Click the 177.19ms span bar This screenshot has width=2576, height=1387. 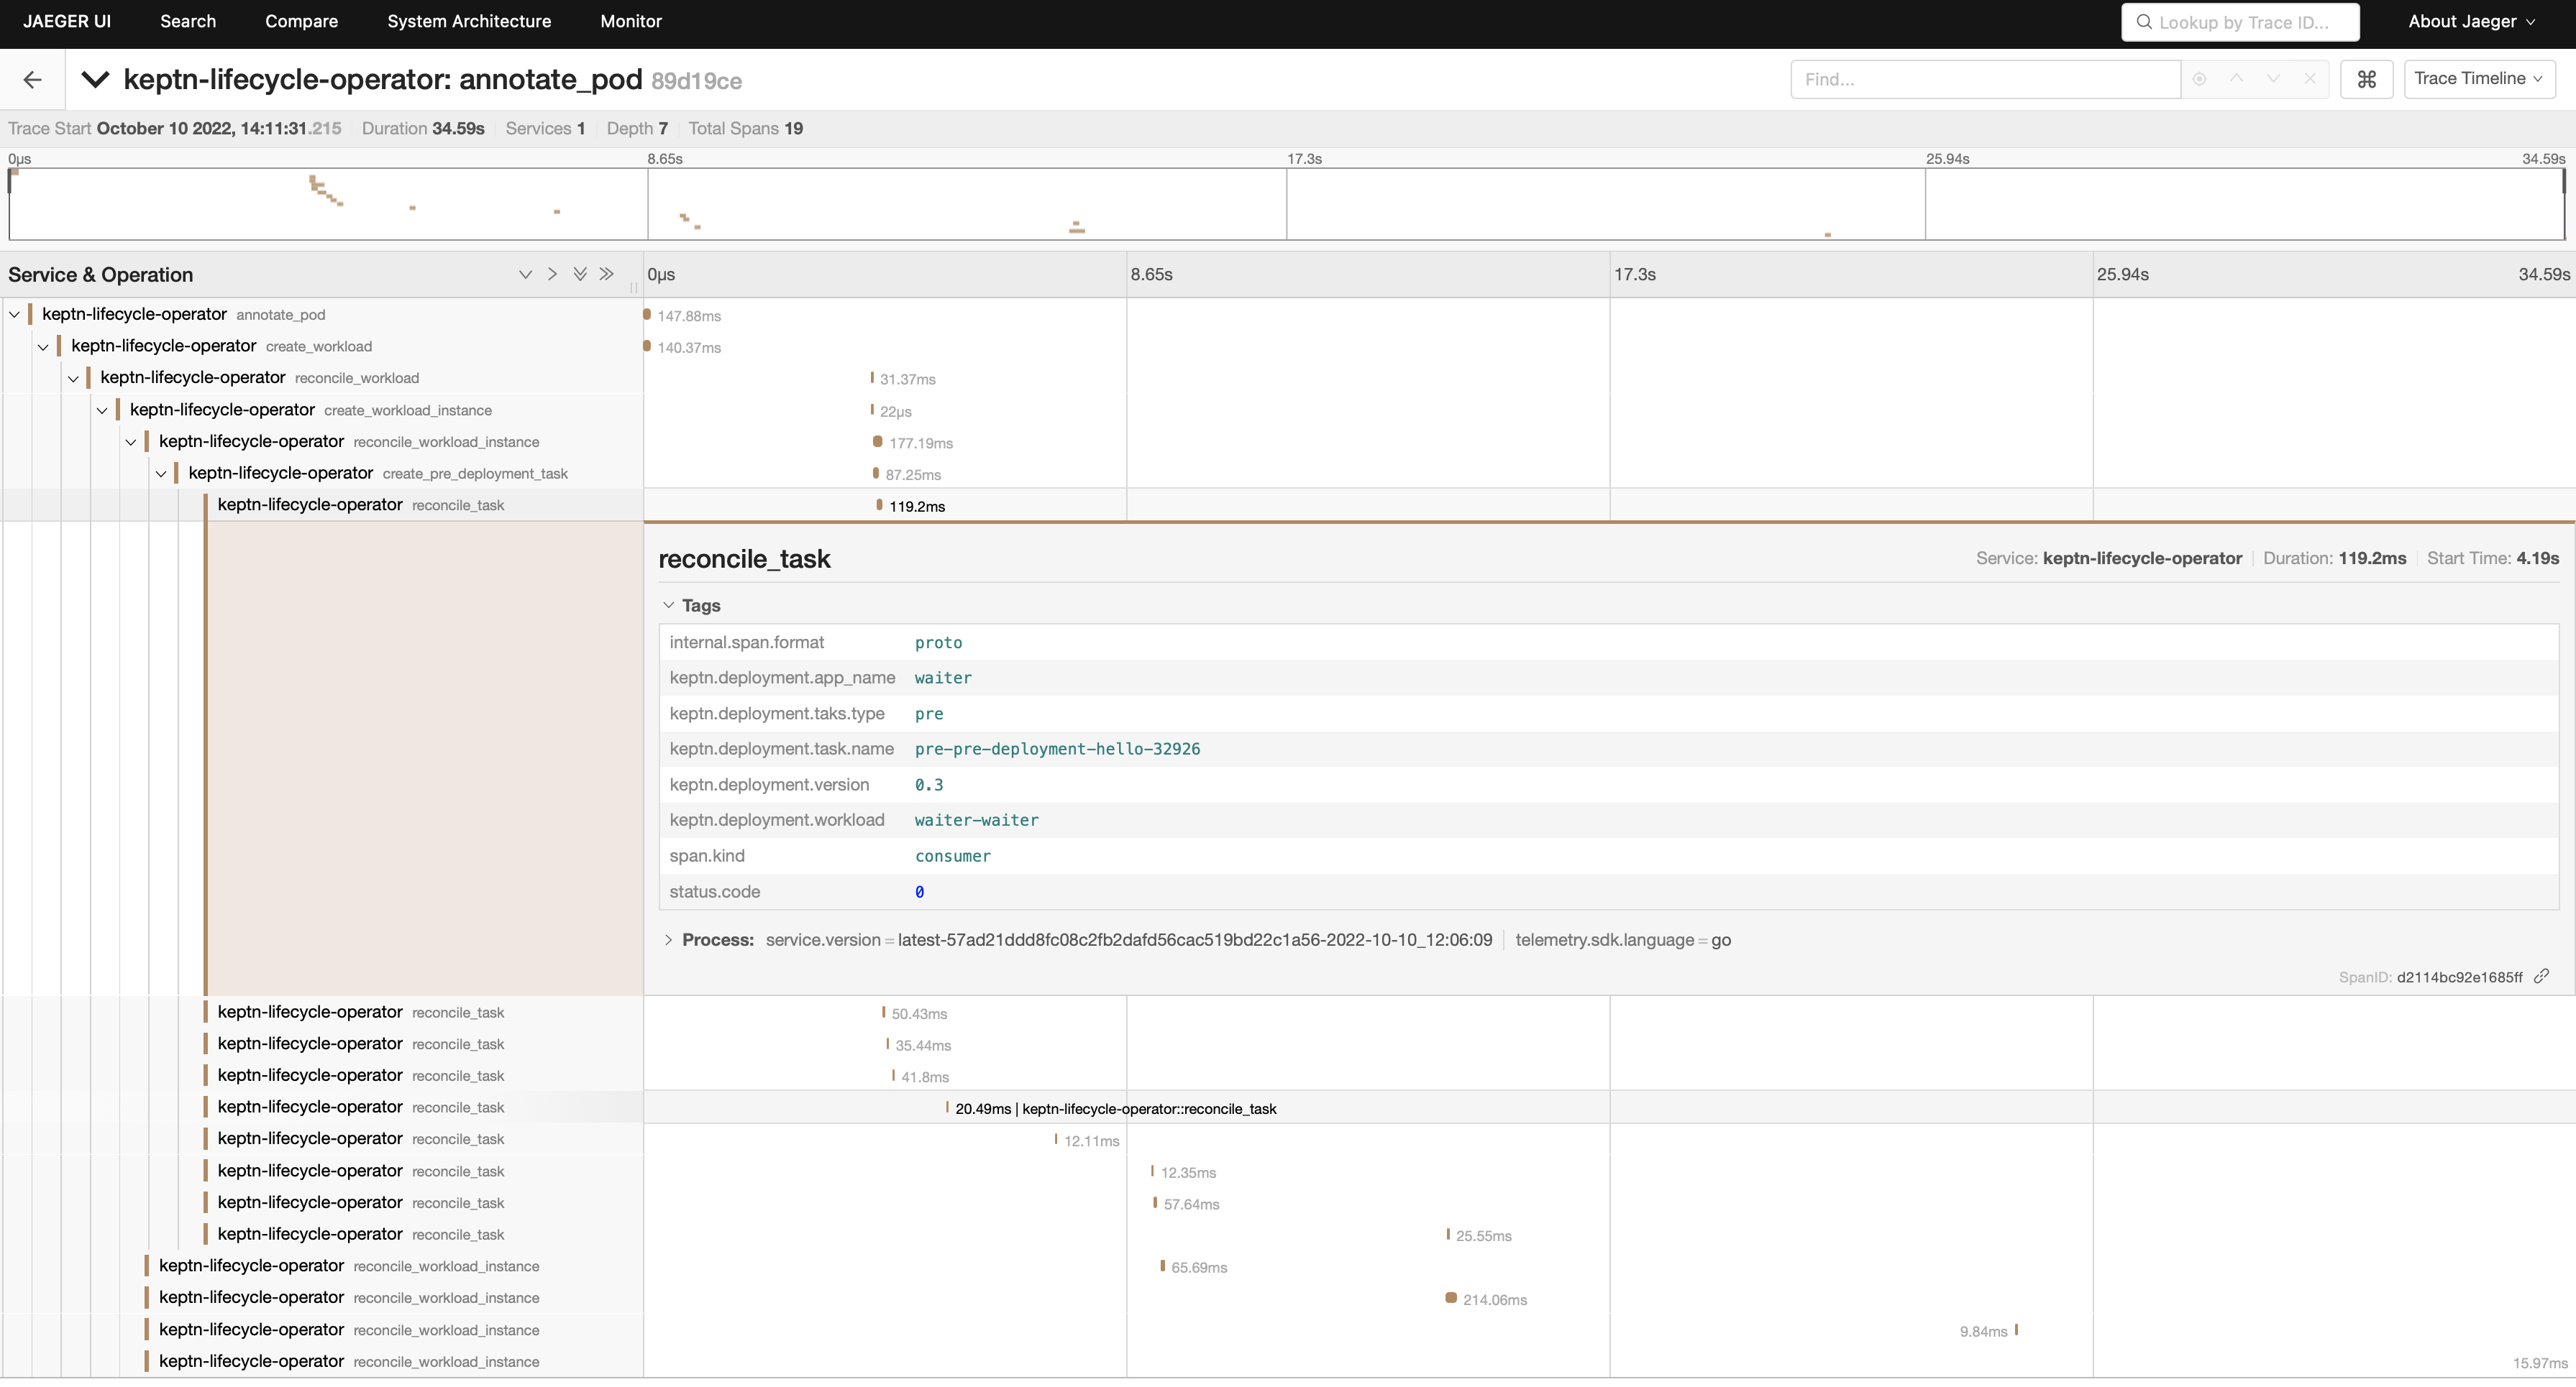(x=878, y=442)
